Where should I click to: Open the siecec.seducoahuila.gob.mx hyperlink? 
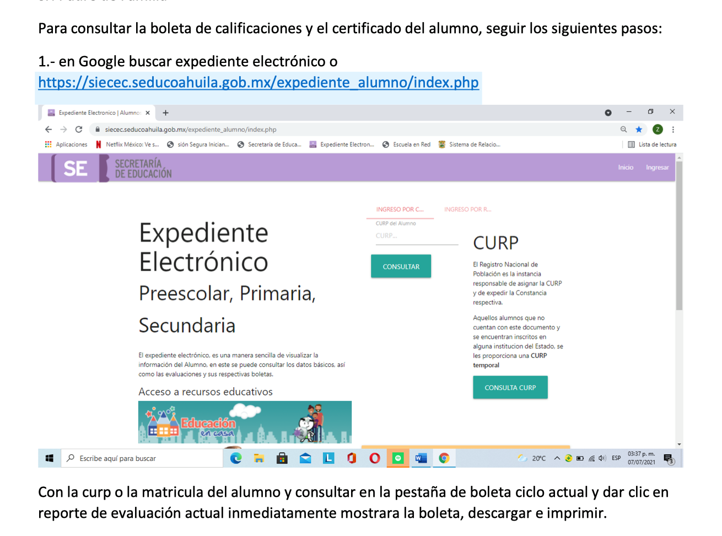(258, 83)
